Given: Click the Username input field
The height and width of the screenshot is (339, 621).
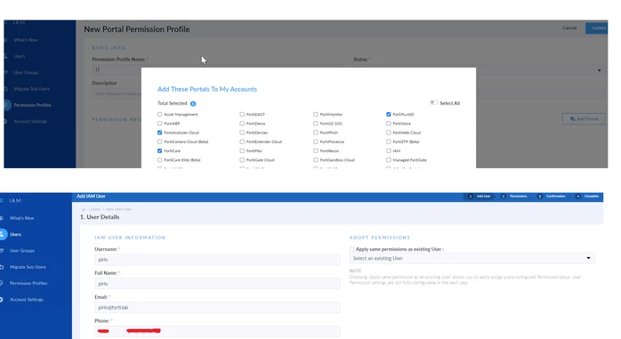Looking at the screenshot, I should pos(217,260).
